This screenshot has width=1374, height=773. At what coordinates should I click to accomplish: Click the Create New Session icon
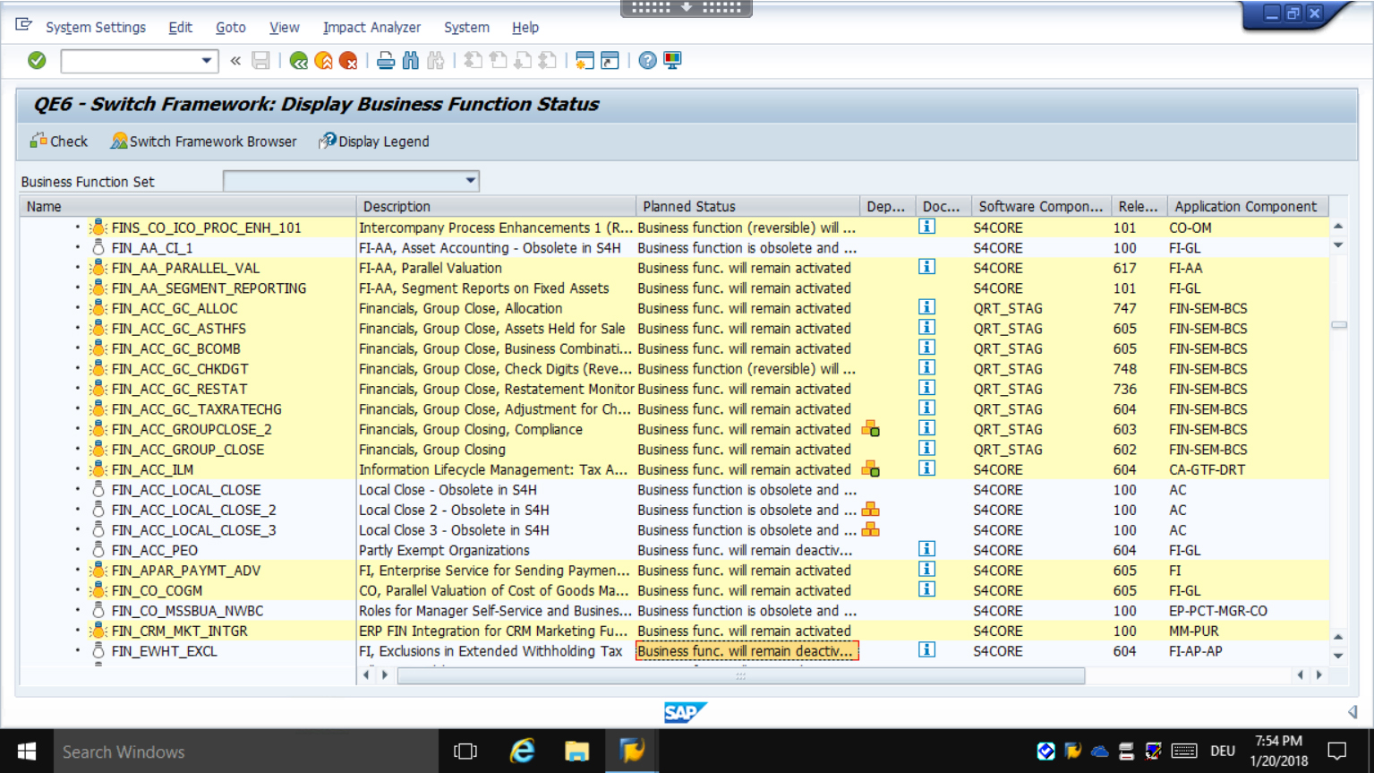pos(585,60)
